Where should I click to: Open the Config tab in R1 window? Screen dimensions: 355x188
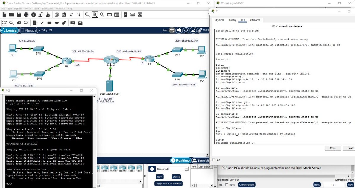click(x=232, y=20)
